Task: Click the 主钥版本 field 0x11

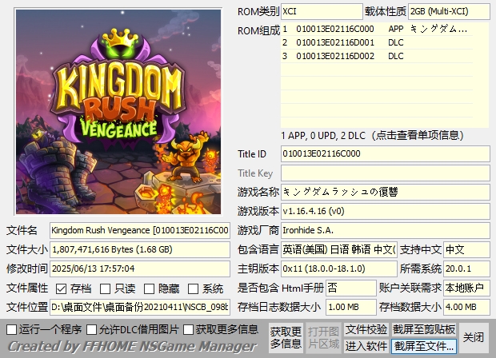Action: click(x=338, y=268)
